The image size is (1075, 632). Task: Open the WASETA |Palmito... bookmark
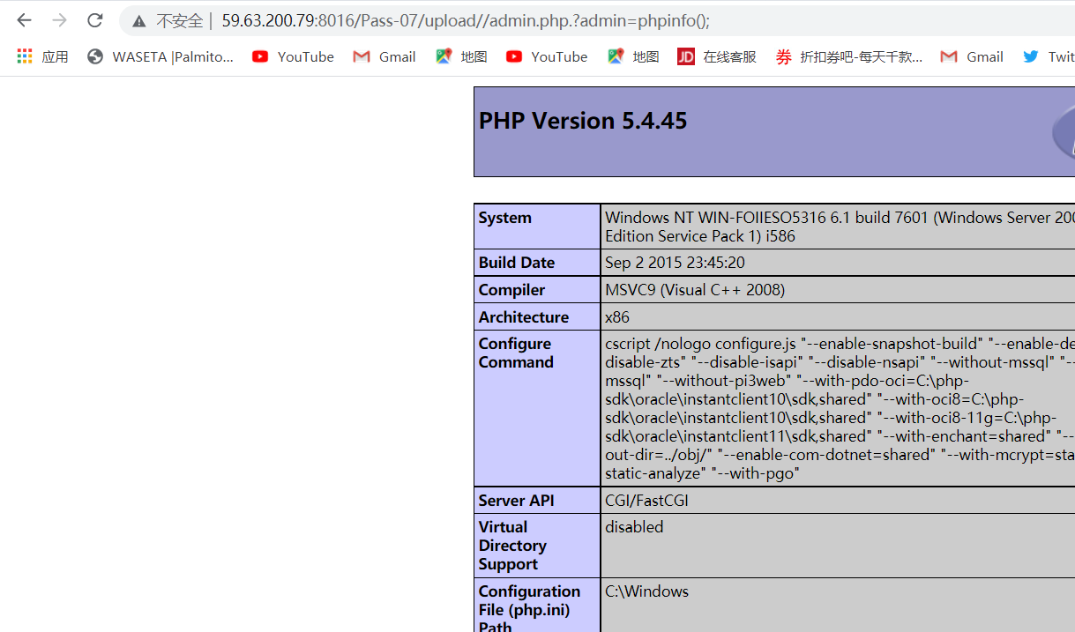point(161,56)
